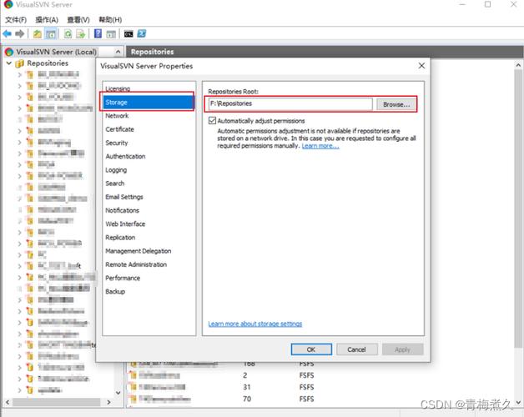
Task: Click the up chevron beside VisualSVN Server (Local)
Action: pos(118,52)
